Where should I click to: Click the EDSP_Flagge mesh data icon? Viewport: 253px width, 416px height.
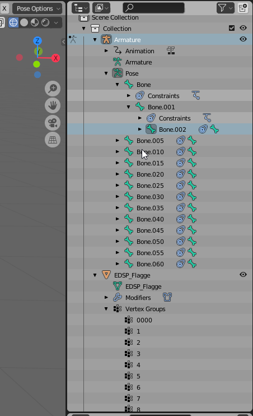click(x=118, y=286)
